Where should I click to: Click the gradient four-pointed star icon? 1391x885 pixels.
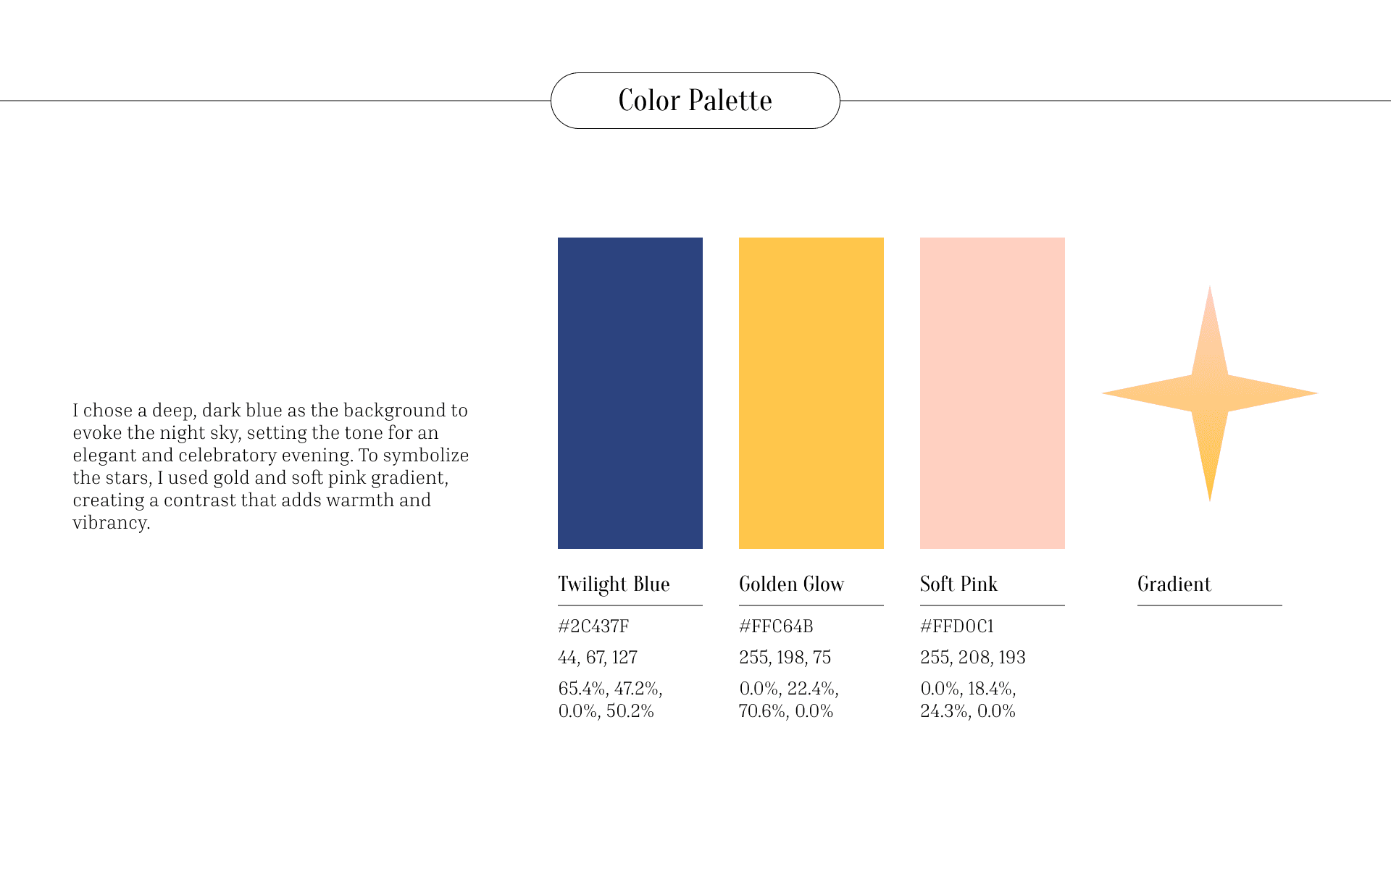[1209, 393]
